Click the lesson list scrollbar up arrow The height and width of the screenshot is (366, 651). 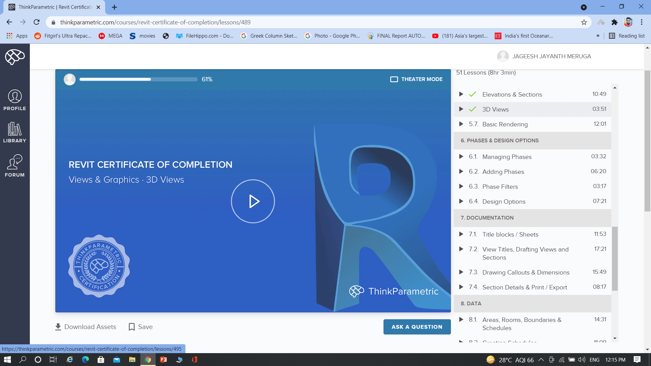[615, 88]
